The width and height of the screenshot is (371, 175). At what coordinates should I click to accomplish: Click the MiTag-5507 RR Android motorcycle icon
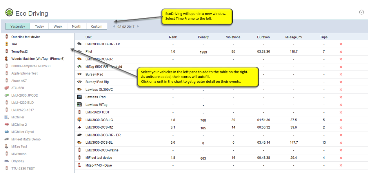(79, 67)
